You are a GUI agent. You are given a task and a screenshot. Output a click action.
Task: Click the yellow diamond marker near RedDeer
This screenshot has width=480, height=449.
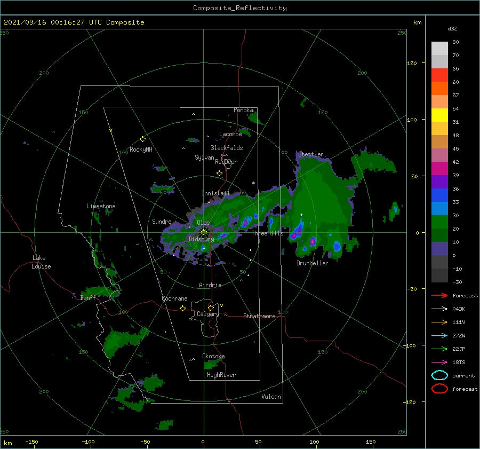pyautogui.click(x=219, y=174)
